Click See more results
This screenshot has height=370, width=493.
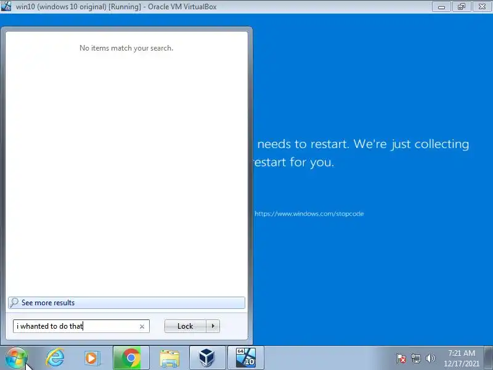click(126, 303)
